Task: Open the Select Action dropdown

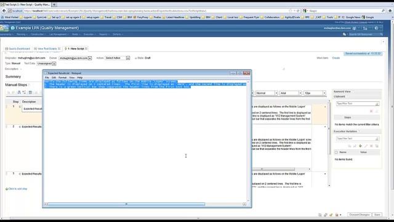Action: (128, 58)
